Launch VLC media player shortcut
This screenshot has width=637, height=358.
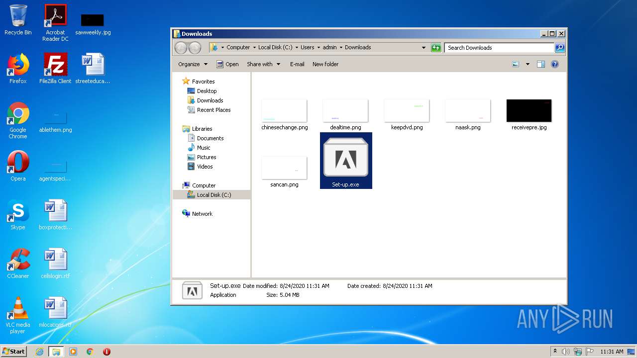point(18,315)
